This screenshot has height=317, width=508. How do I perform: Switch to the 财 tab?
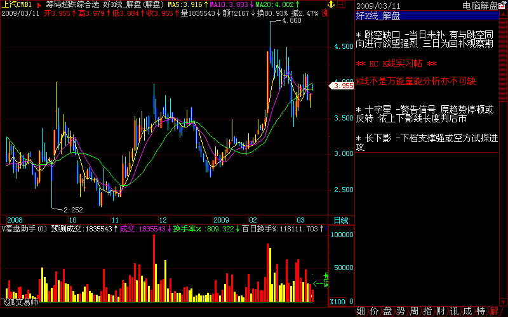click(x=441, y=311)
